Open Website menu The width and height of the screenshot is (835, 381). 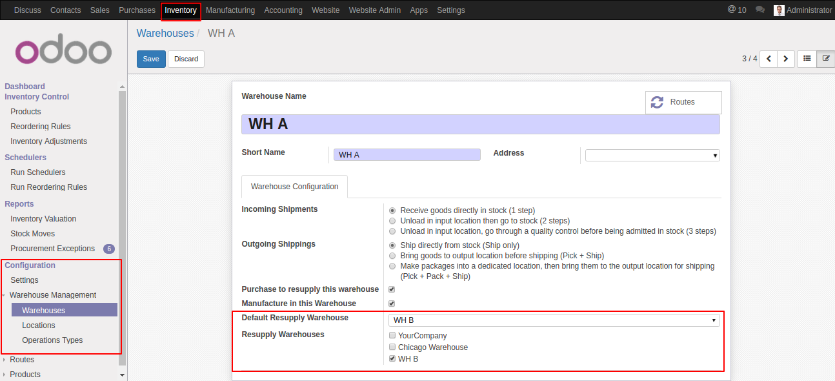[326, 10]
